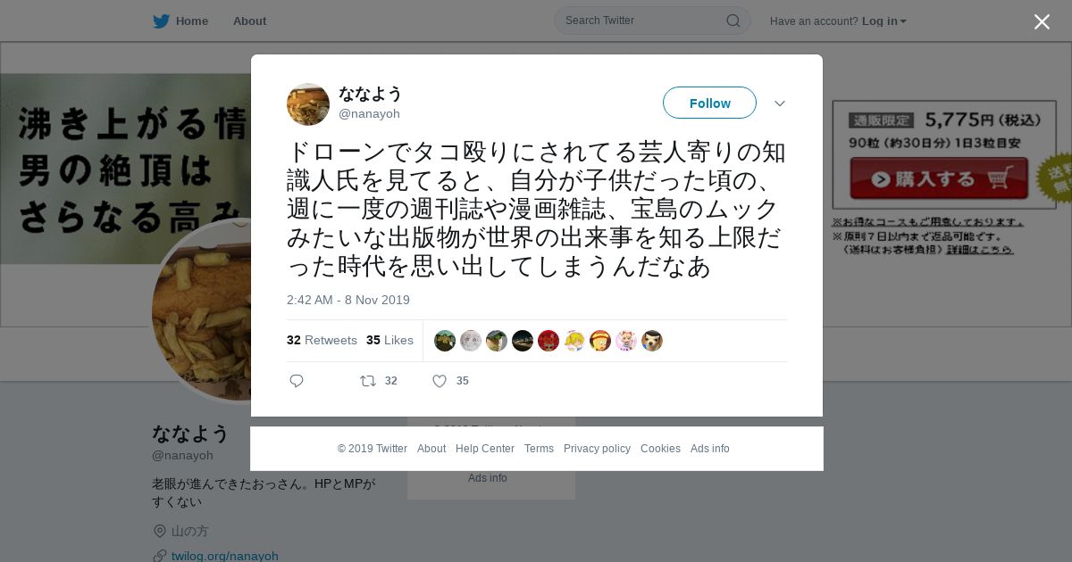Screen dimensions: 1072x562
Task: Retweet using the retweet arrows icon
Action: pyautogui.click(x=368, y=381)
